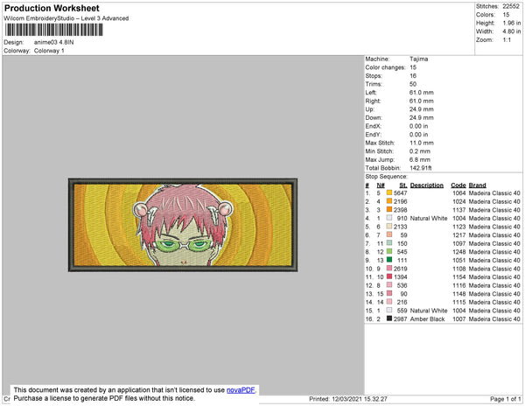This screenshot has width=525, height=406.
Task: Select the orange swatch for code 1024
Action: [389, 201]
